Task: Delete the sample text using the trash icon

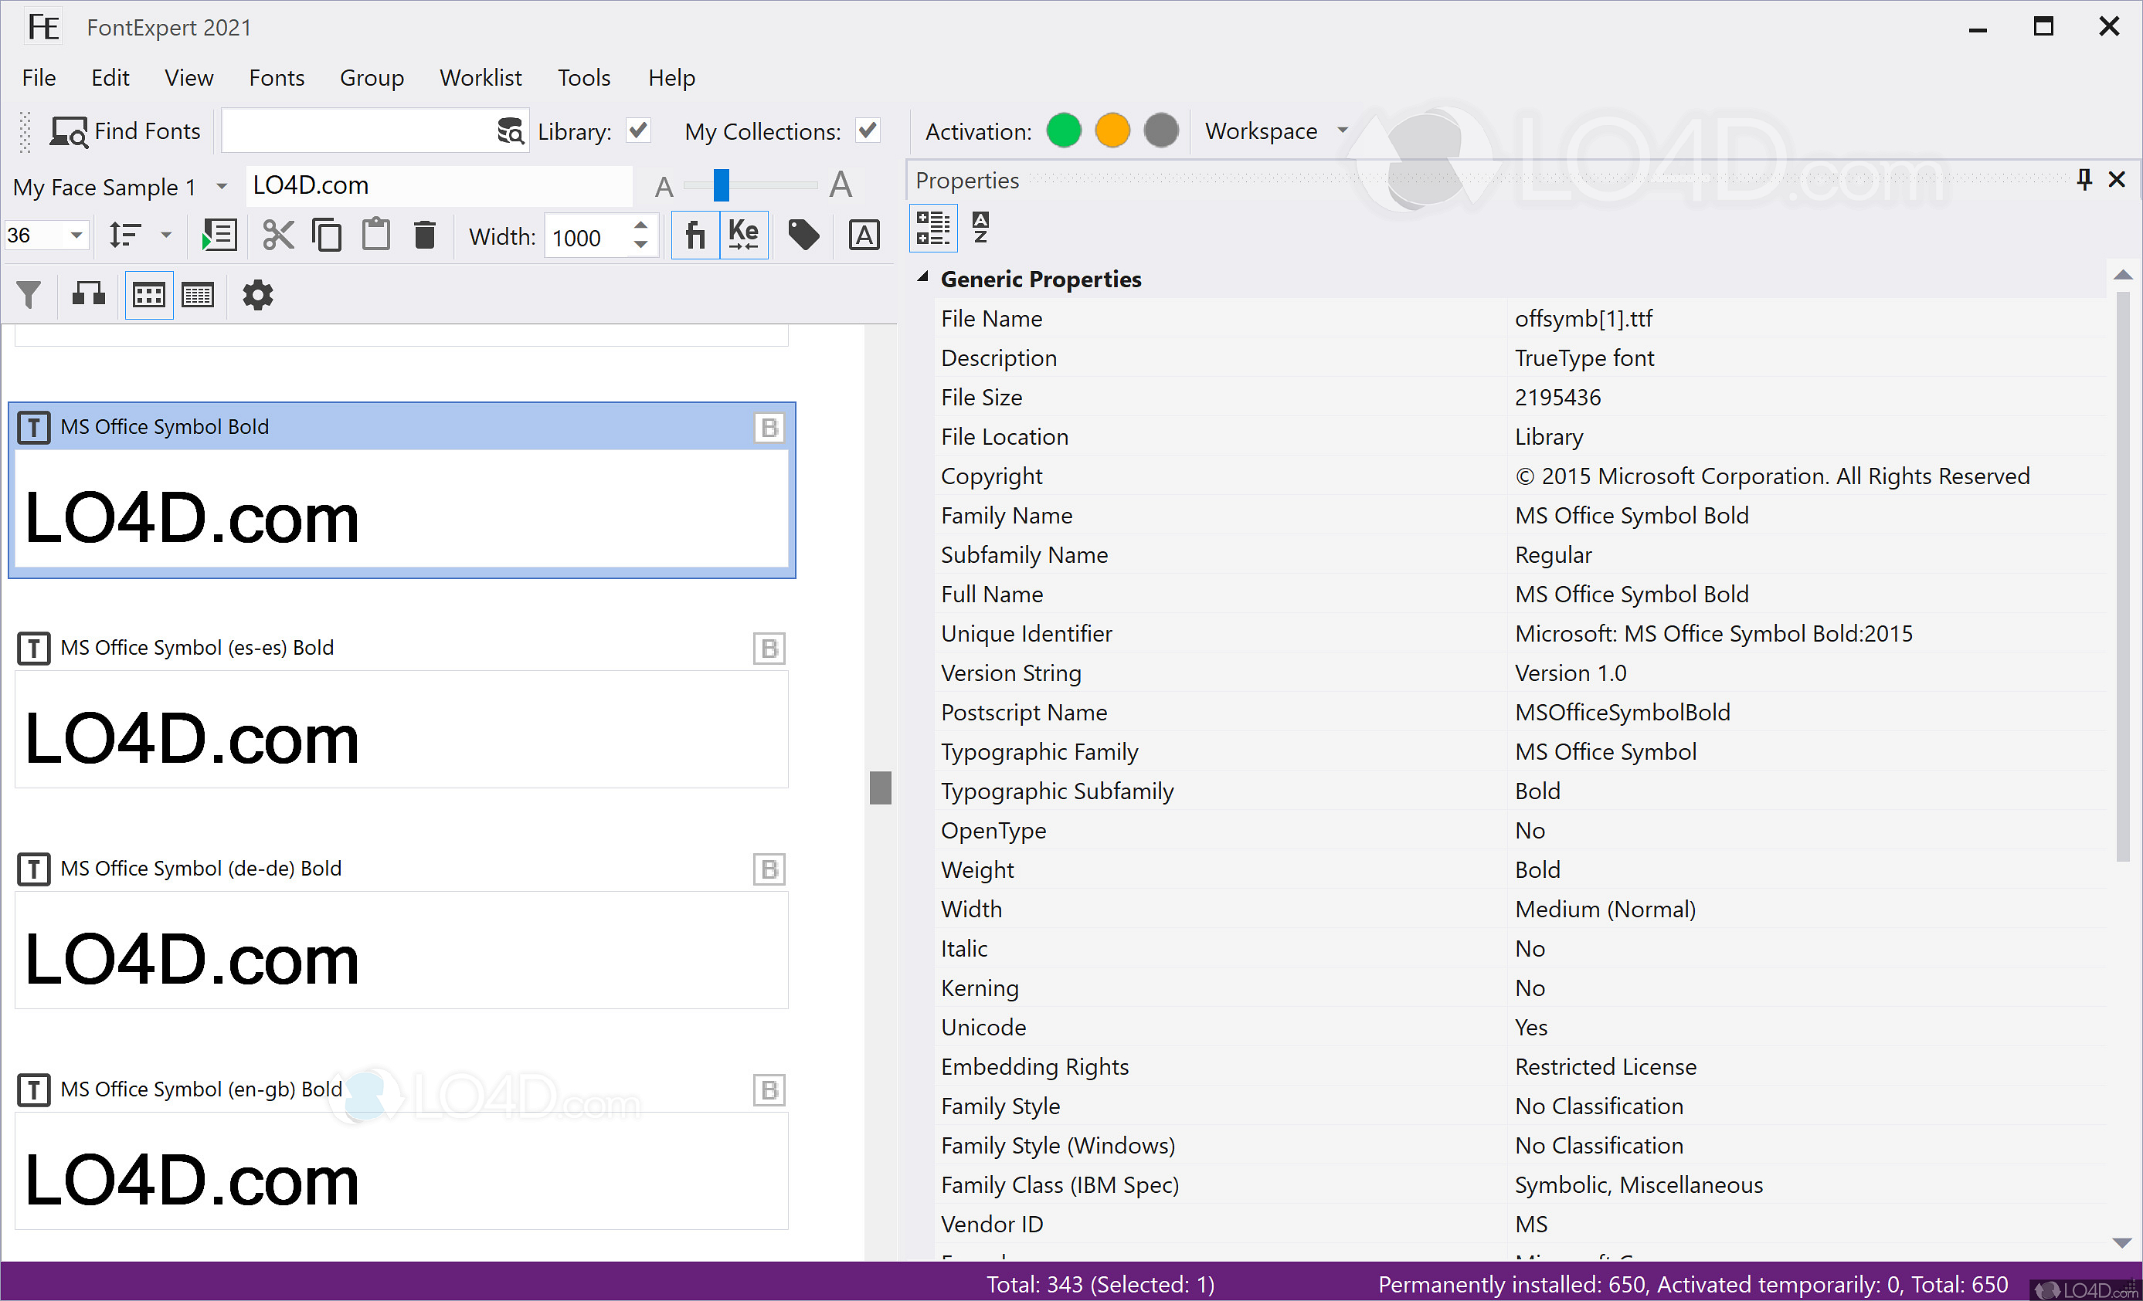Action: pos(424,235)
